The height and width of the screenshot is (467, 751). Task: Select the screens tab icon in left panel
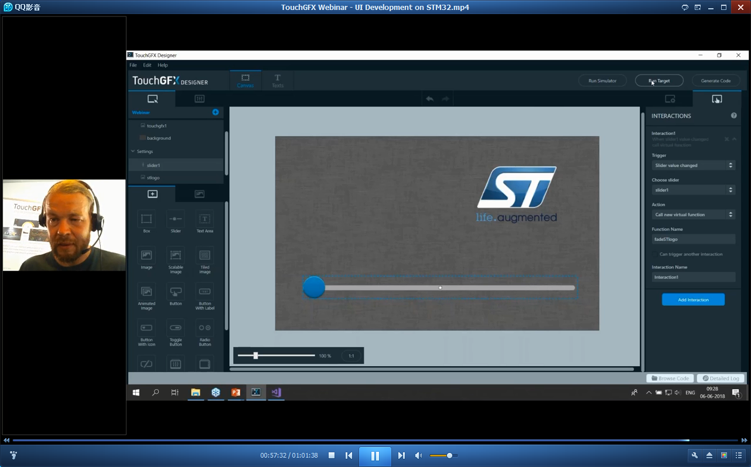pyautogui.click(x=152, y=98)
